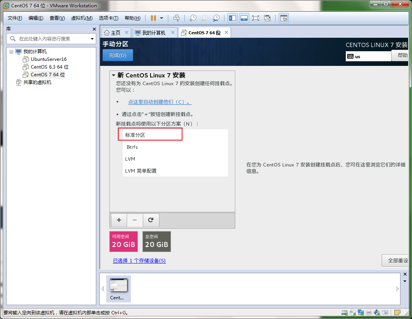412x319 pixels.
Task: Close the thumbnail bar
Action: [x=405, y=274]
